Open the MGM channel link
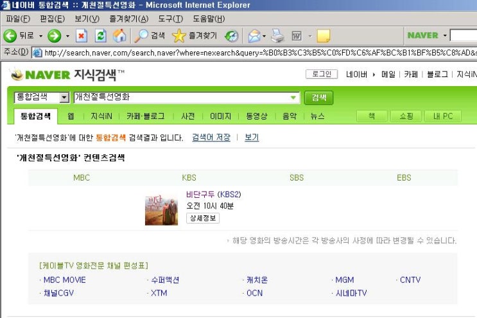The image size is (477, 318). pos(345,280)
